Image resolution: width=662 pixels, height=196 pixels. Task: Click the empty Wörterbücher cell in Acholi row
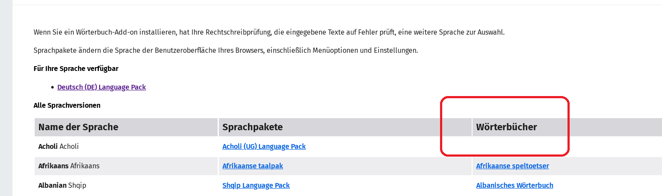click(564, 146)
